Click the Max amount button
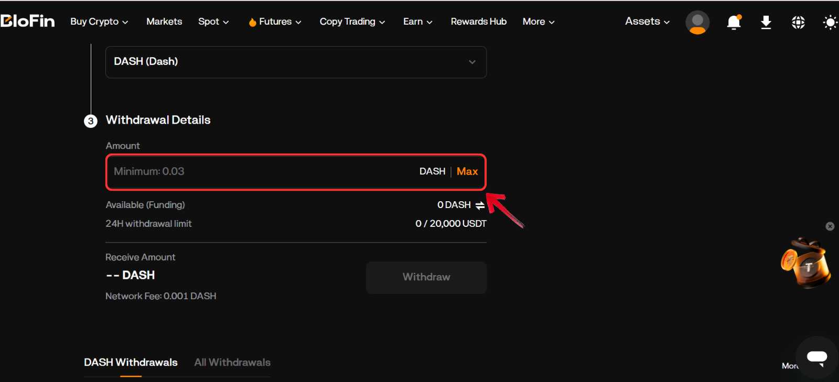This screenshot has width=839, height=382. point(467,171)
